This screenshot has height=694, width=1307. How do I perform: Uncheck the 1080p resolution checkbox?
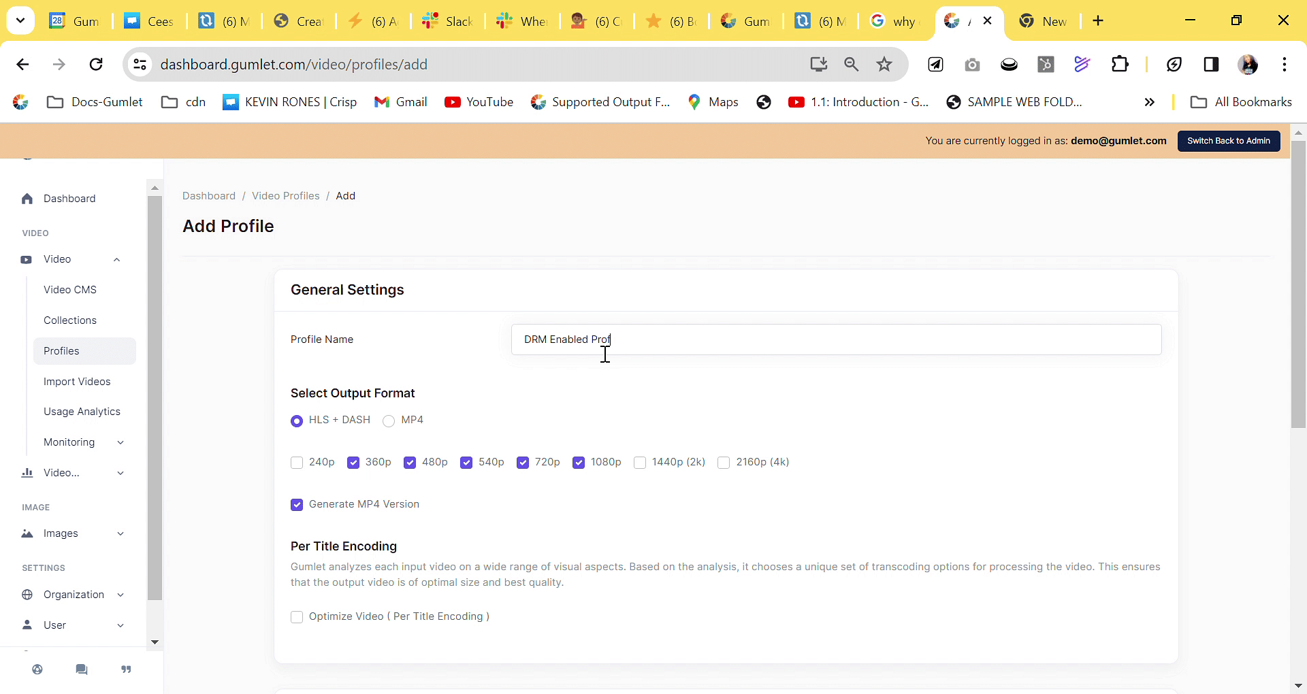(579, 463)
